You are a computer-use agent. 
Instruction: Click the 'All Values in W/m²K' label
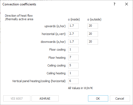[x=80, y=88]
